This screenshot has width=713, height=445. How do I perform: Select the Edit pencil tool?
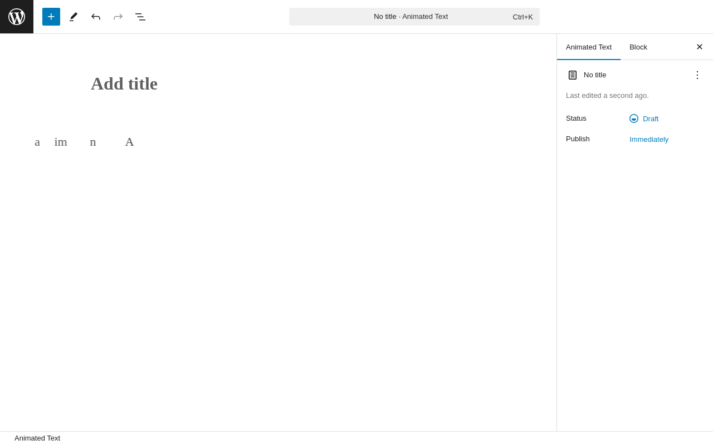click(74, 17)
